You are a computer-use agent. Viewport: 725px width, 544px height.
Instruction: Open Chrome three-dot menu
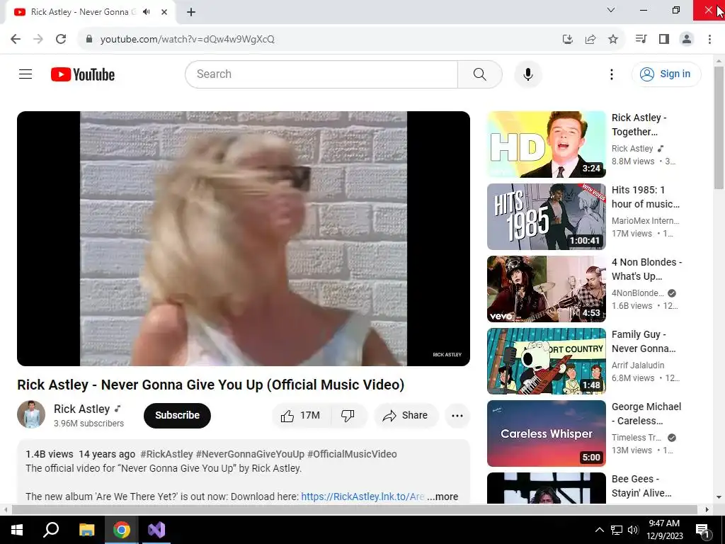click(x=709, y=39)
